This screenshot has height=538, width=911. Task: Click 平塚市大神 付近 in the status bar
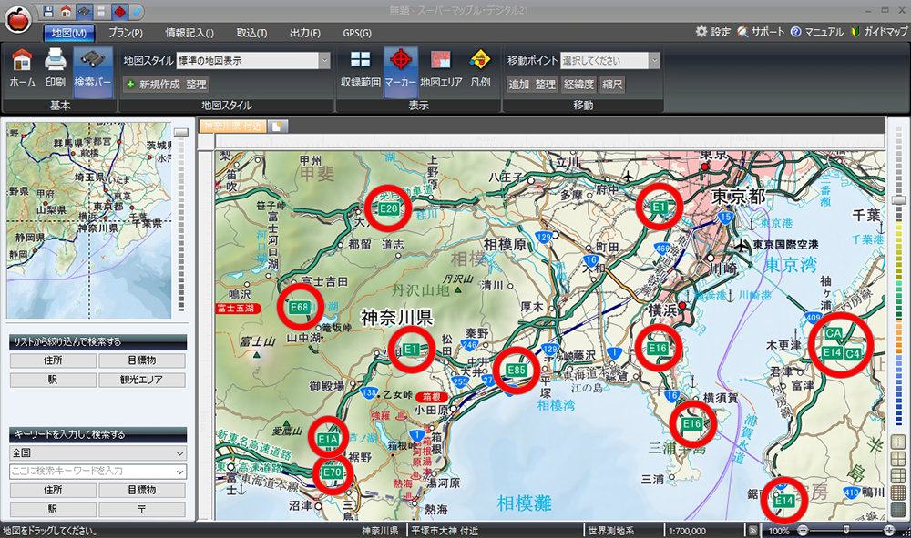tap(445, 531)
